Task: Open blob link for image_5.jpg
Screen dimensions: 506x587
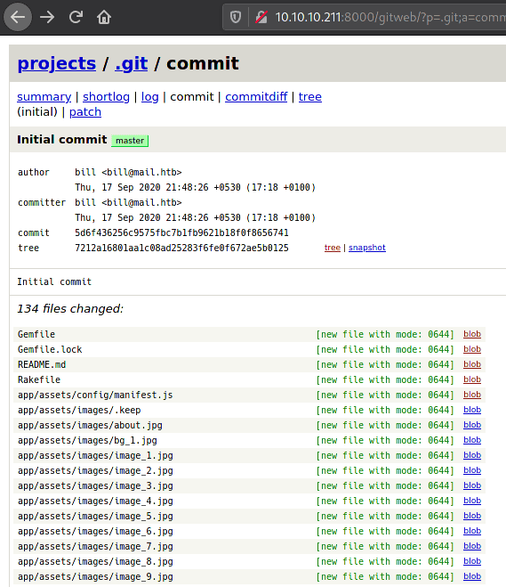Action: pyautogui.click(x=472, y=516)
